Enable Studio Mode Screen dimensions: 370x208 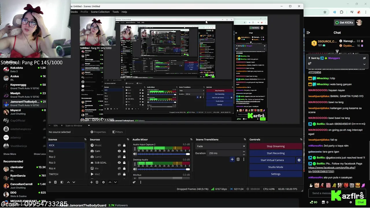[275, 167]
